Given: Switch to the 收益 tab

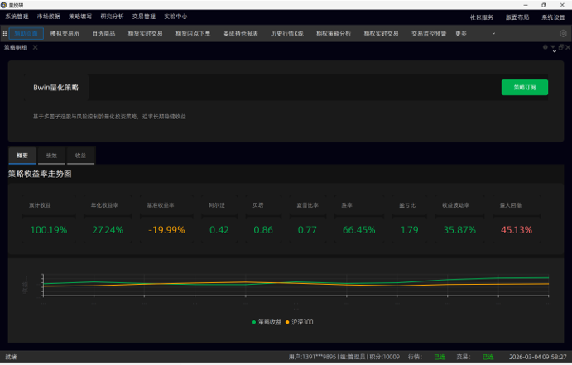Looking at the screenshot, I should [80, 155].
